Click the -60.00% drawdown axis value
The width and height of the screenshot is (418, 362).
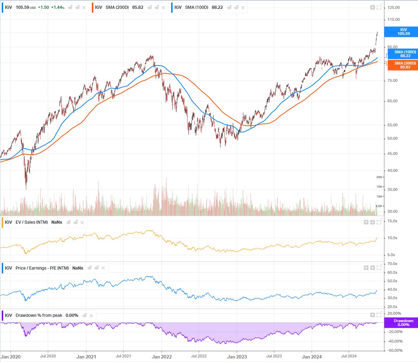[x=395, y=350]
